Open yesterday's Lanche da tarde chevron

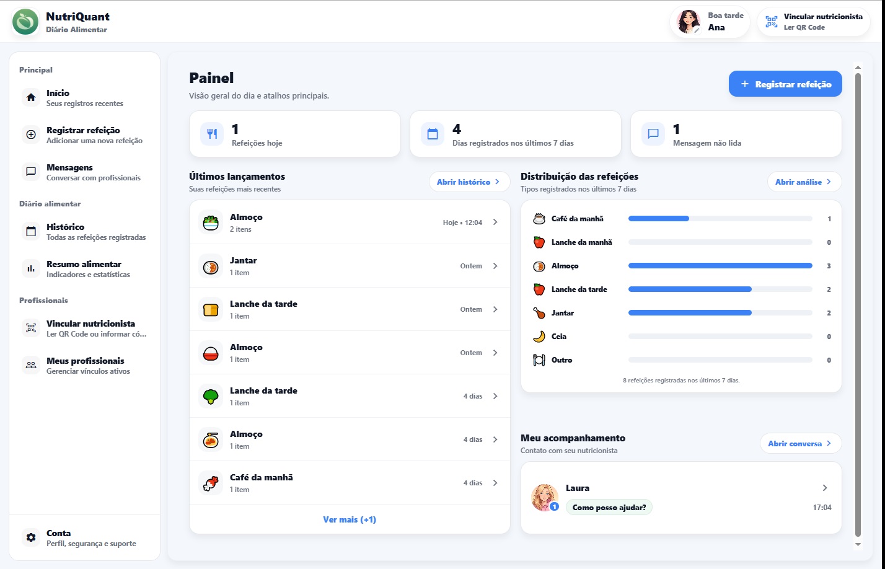tap(495, 309)
